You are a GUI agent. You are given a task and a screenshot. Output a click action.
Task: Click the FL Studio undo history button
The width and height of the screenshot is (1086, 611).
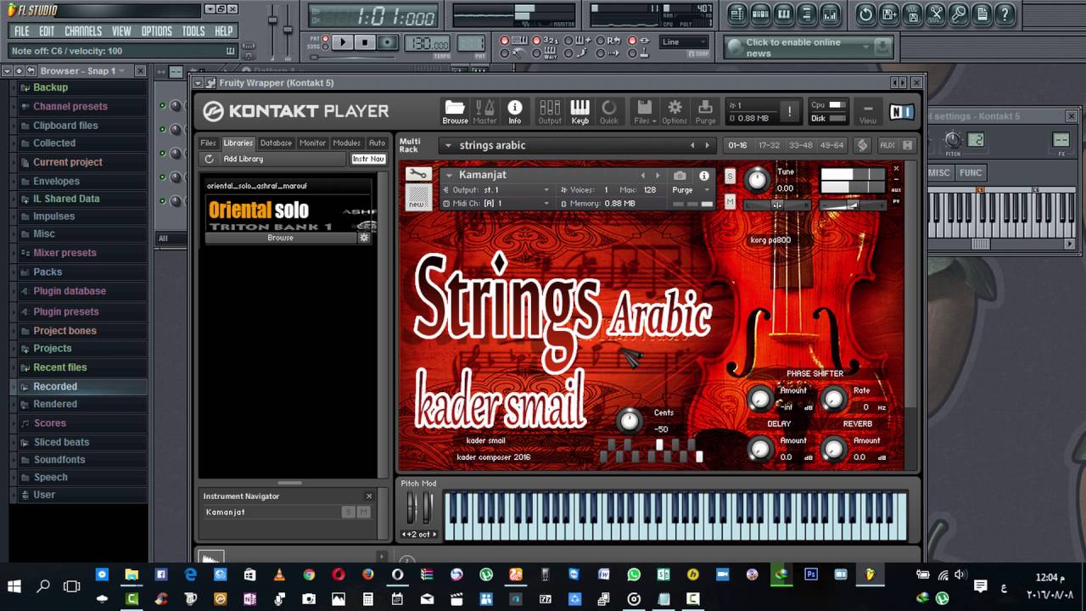click(865, 14)
